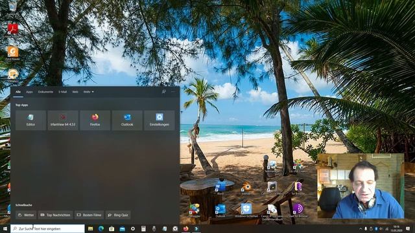Open the Blender desktop shortcut
Screen dimensions: 415x233
[246, 188]
